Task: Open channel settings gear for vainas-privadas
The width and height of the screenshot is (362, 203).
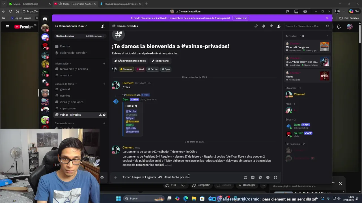Action: coord(104,115)
